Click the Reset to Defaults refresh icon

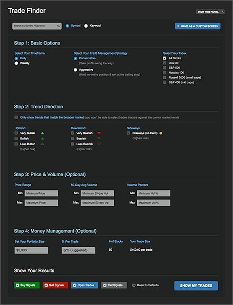pyautogui.click(x=134, y=285)
